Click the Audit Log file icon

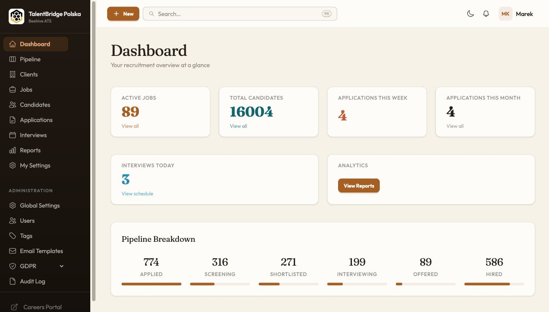pyautogui.click(x=13, y=281)
